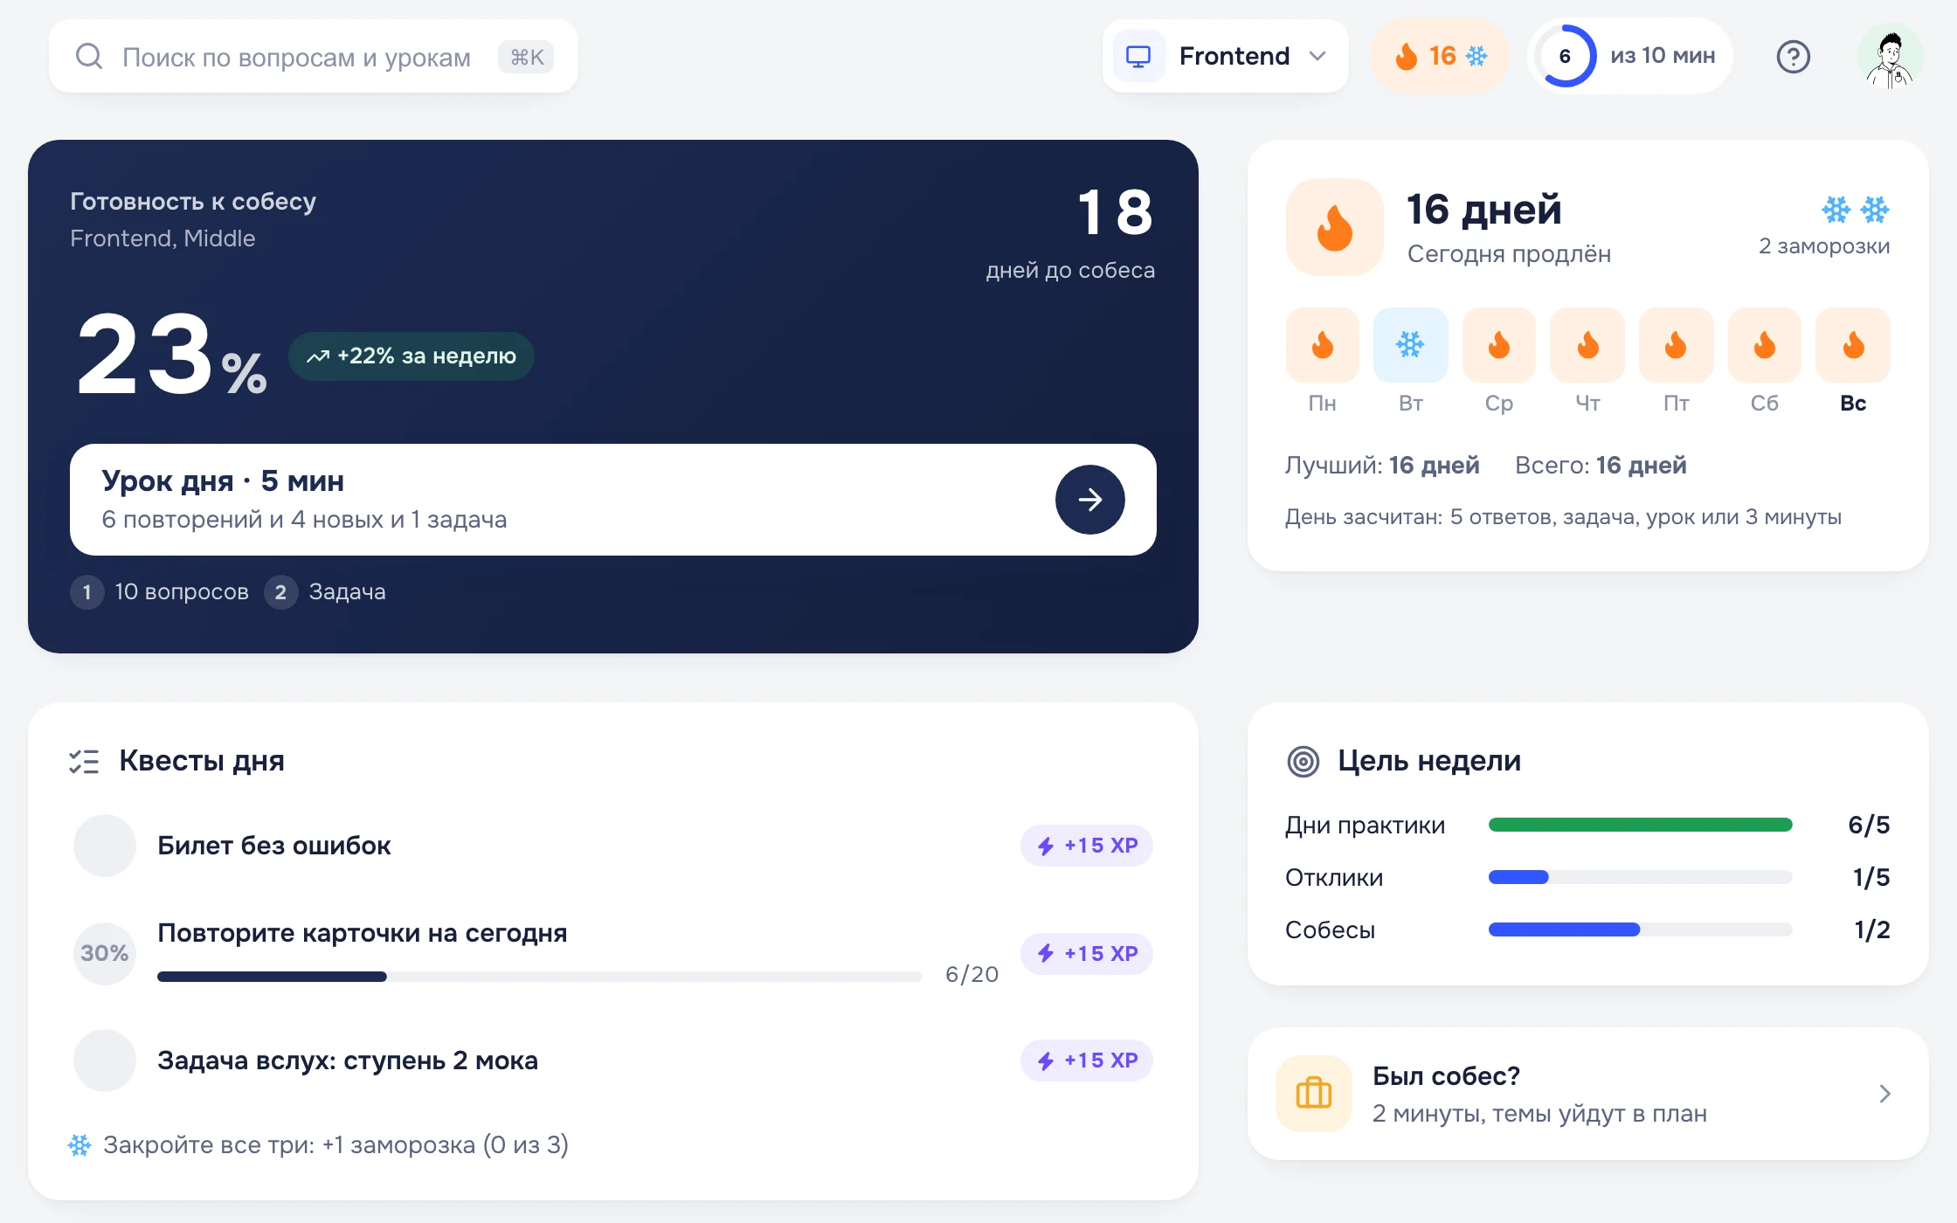The height and width of the screenshot is (1223, 1957).
Task: Click the +22% за неделю trend badge
Action: [x=411, y=356]
